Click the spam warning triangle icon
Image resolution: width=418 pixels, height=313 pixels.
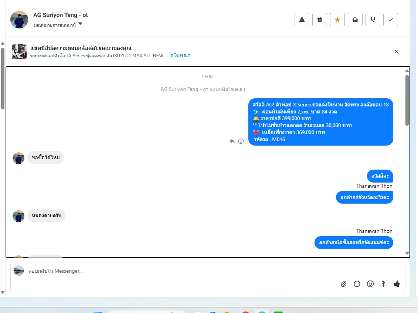pyautogui.click(x=302, y=20)
